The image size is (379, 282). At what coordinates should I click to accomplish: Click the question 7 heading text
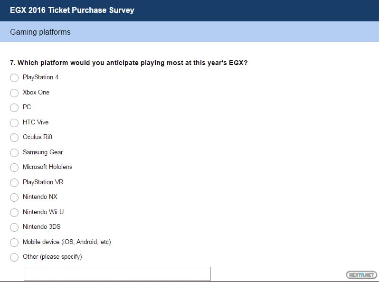coord(128,63)
